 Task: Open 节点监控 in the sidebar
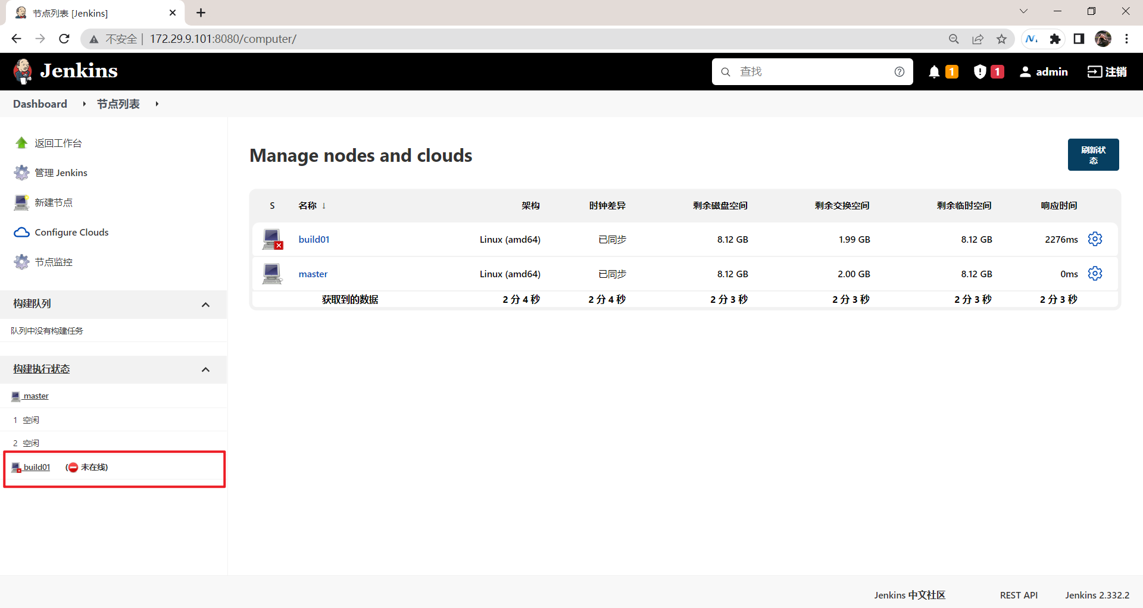pyautogui.click(x=54, y=262)
